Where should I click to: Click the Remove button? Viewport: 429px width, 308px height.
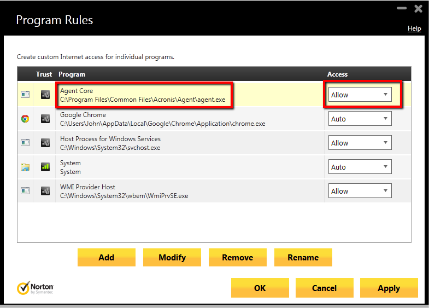(238, 257)
